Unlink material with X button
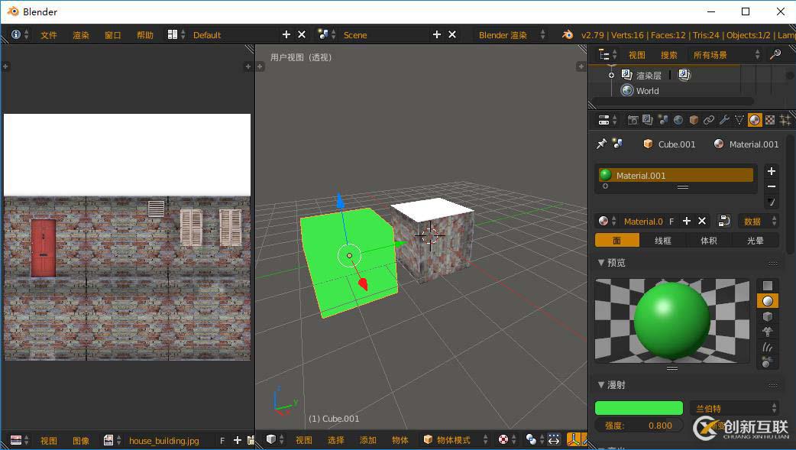Screen dimensions: 796x450 701,221
